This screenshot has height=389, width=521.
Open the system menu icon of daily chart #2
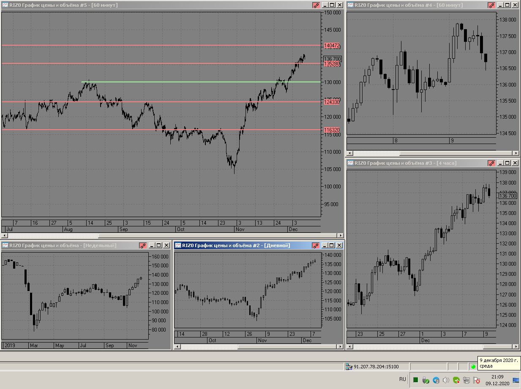tap(178, 245)
